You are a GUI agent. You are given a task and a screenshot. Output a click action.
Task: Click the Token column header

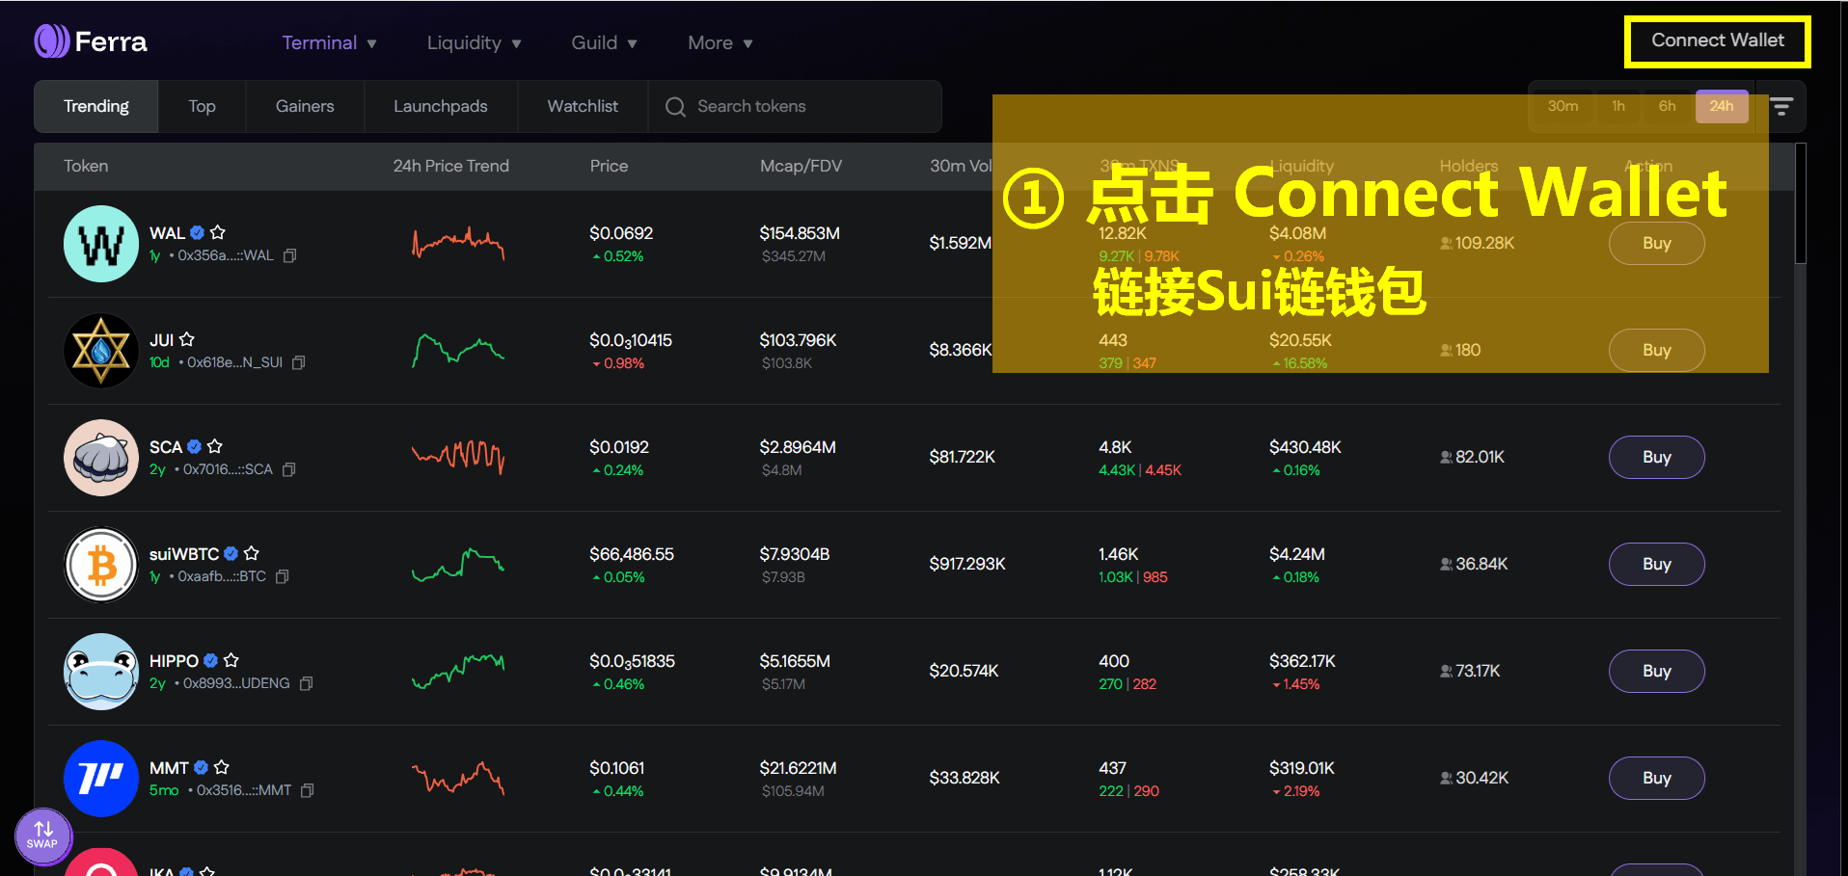tap(86, 166)
